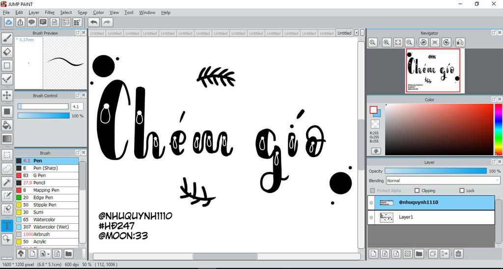Zoom in using Navigator magnifier plus
503x269 pixels.
click(387, 42)
